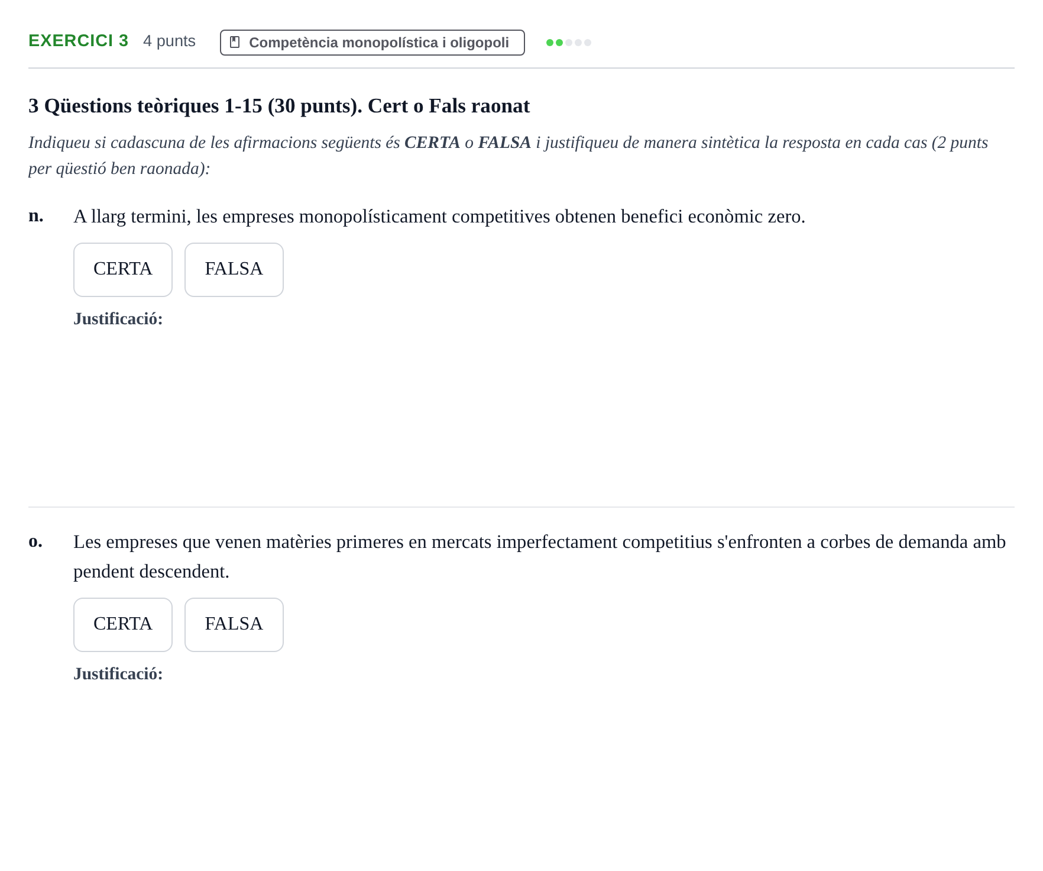
Task: Click statement about corbes de demanda
Action: click(x=540, y=557)
